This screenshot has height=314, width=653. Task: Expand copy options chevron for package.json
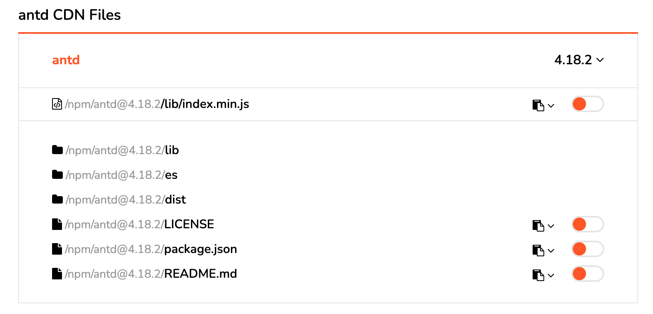(x=551, y=251)
